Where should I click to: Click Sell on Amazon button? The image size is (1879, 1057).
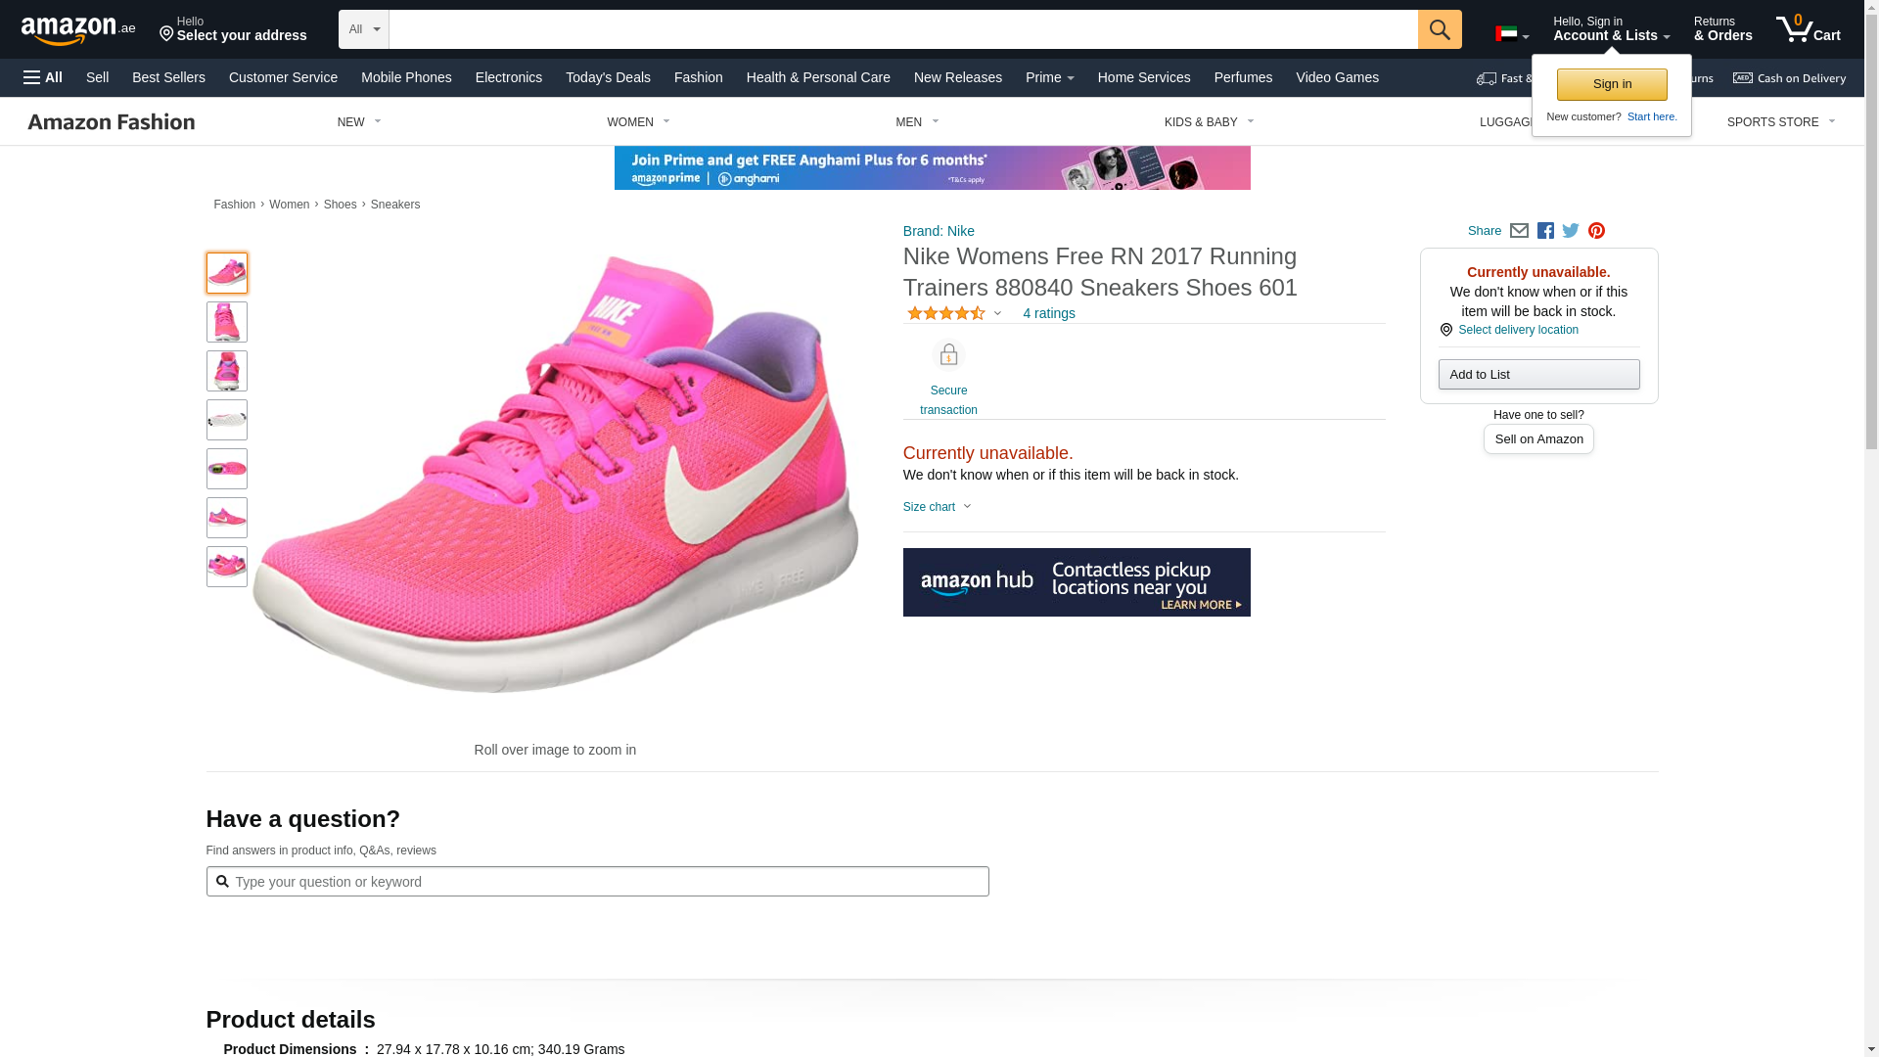pyautogui.click(x=1537, y=439)
